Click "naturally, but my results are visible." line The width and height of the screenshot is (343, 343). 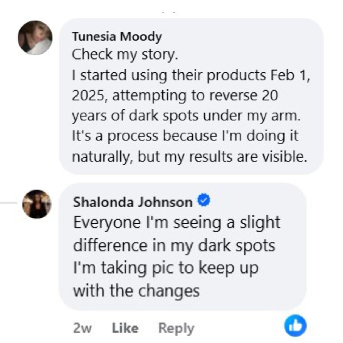(x=189, y=157)
